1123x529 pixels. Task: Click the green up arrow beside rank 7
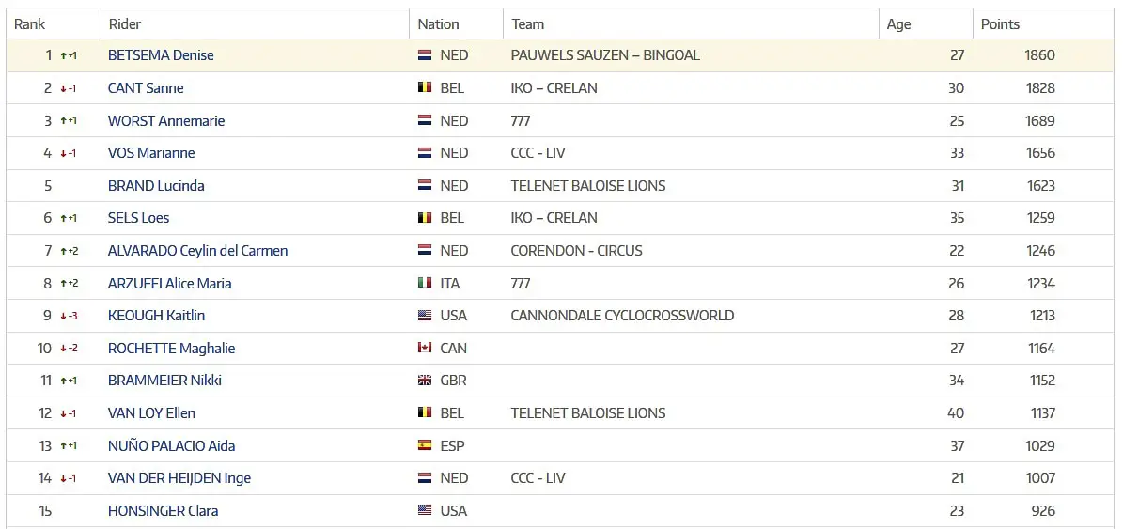tap(64, 251)
